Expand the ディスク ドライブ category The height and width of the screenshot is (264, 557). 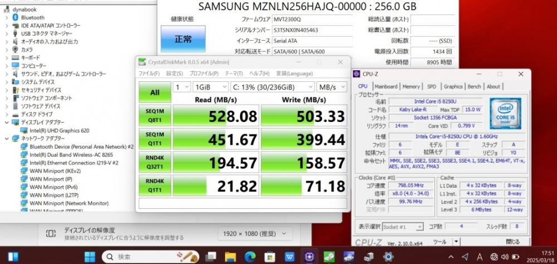pos(7,114)
